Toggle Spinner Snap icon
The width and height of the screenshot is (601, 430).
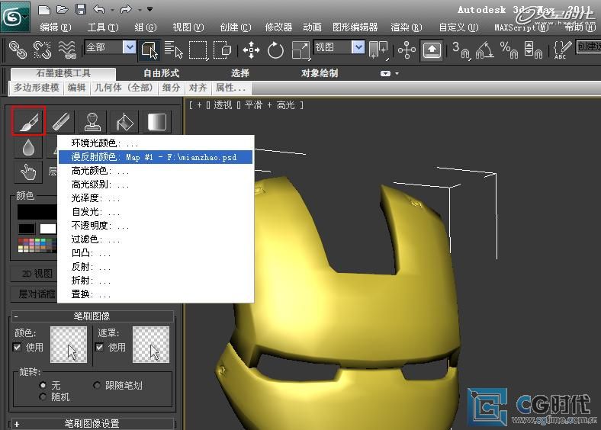click(533, 50)
